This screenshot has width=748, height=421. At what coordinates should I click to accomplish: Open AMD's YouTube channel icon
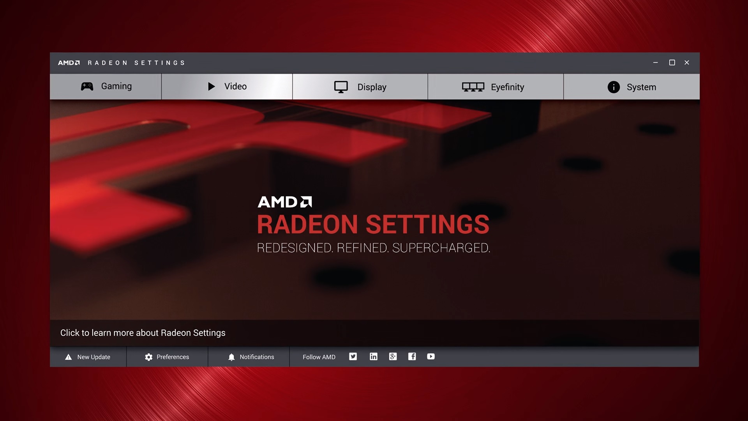click(x=431, y=357)
